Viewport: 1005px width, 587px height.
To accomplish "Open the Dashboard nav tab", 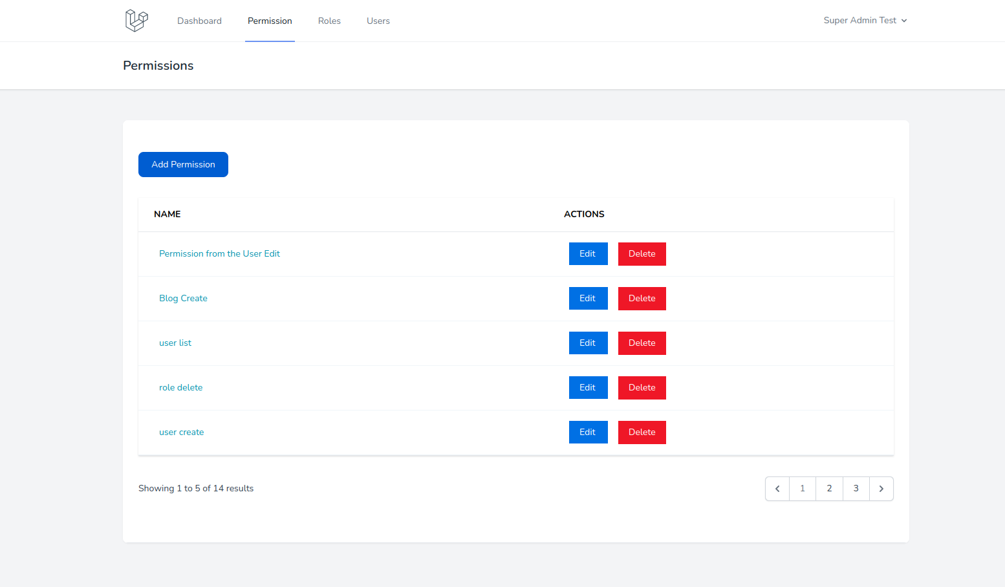I will coord(199,21).
